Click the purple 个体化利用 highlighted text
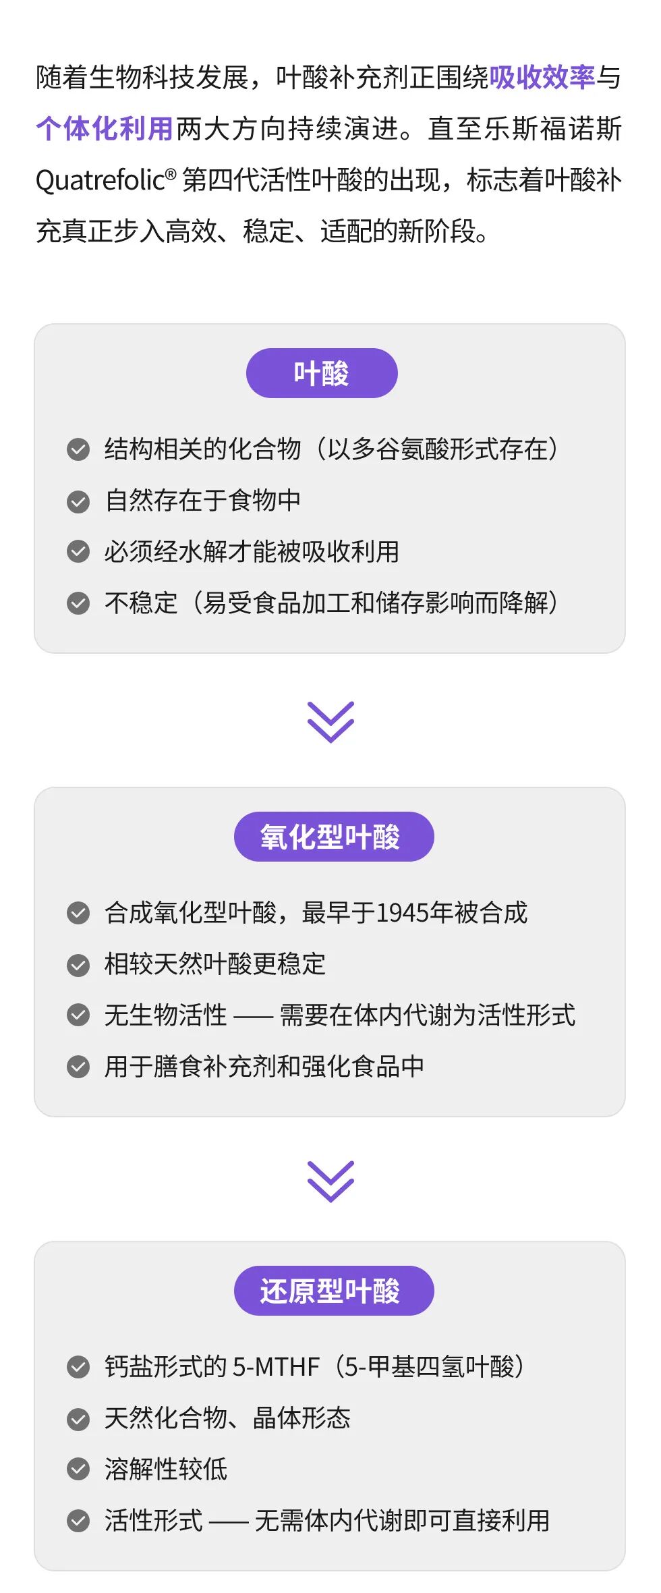Viewport: 661px width, 1593px height. point(105,129)
